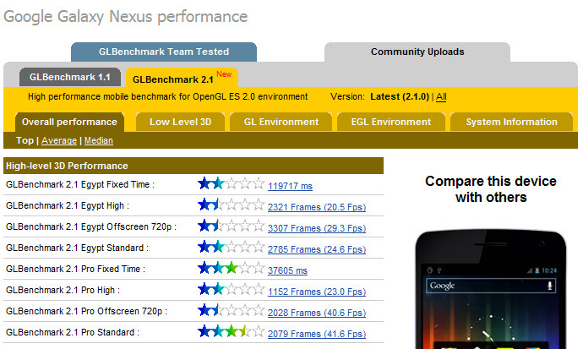Click star rating for Egypt High
Image resolution: width=583 pixels, height=349 pixels.
(231, 204)
